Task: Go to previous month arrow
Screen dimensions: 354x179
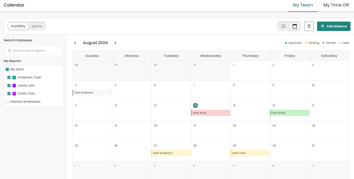Action: (76, 43)
